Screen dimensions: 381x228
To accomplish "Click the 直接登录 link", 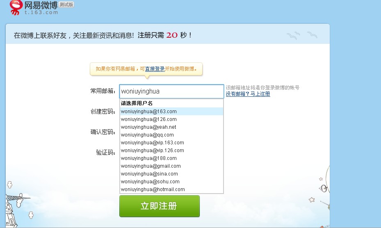I will tap(155, 69).
